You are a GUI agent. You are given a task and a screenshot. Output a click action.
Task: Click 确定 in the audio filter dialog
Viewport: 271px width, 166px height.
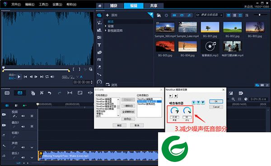coord(119,125)
